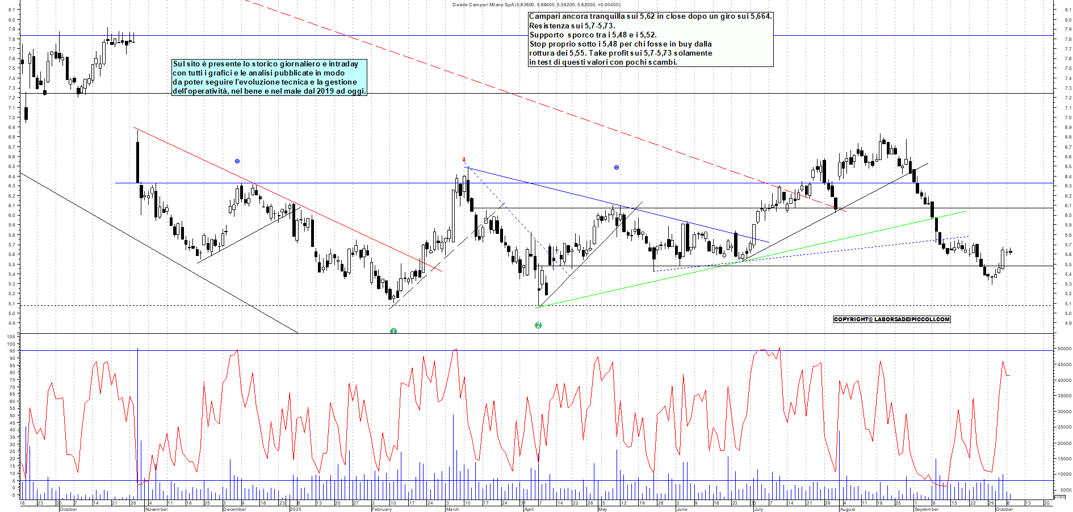Select the November label on the date axis
This screenshot has width=1073, height=512.
click(156, 509)
